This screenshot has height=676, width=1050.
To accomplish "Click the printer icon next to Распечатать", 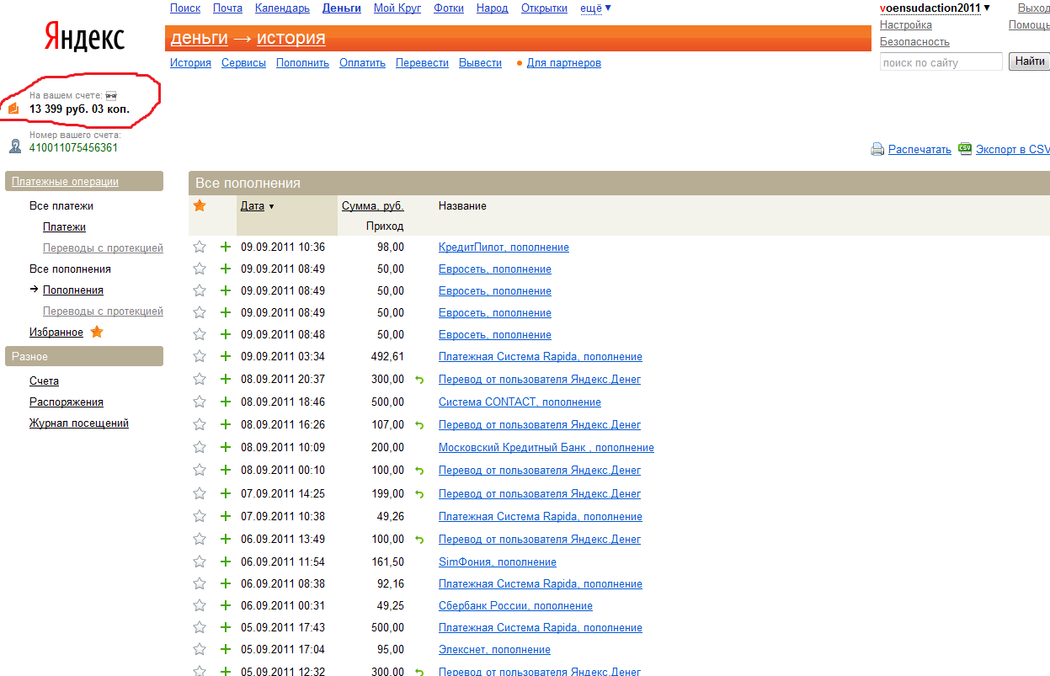I will tap(877, 149).
